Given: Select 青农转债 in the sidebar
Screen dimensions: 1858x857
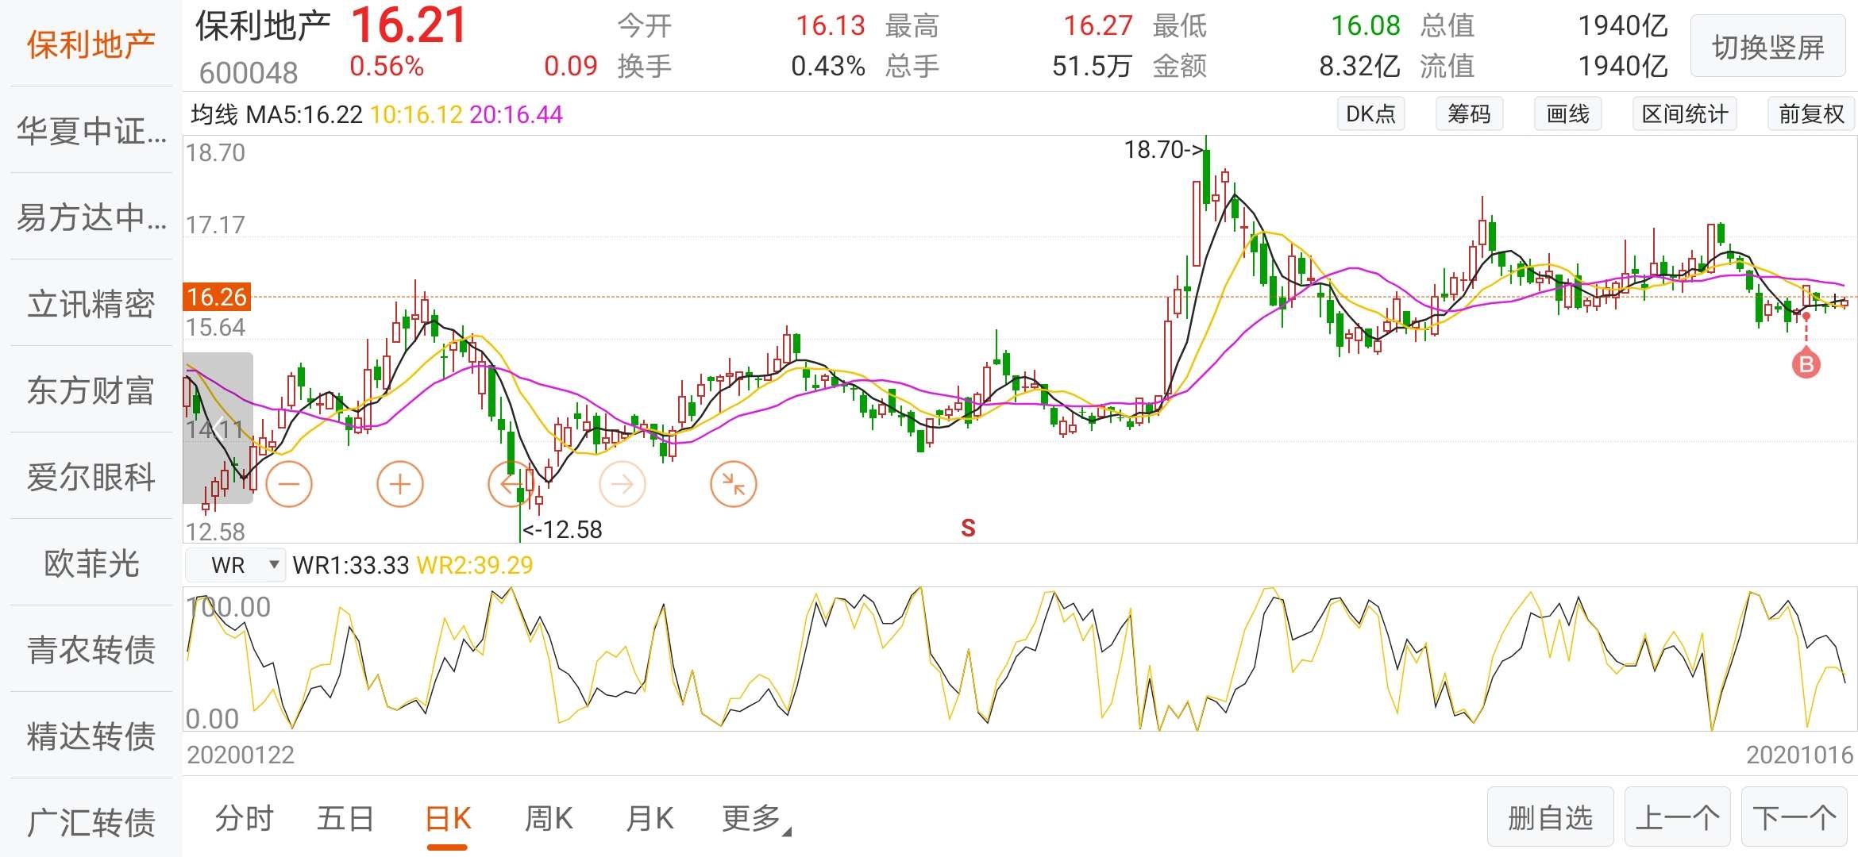Looking at the screenshot, I should [x=91, y=649].
